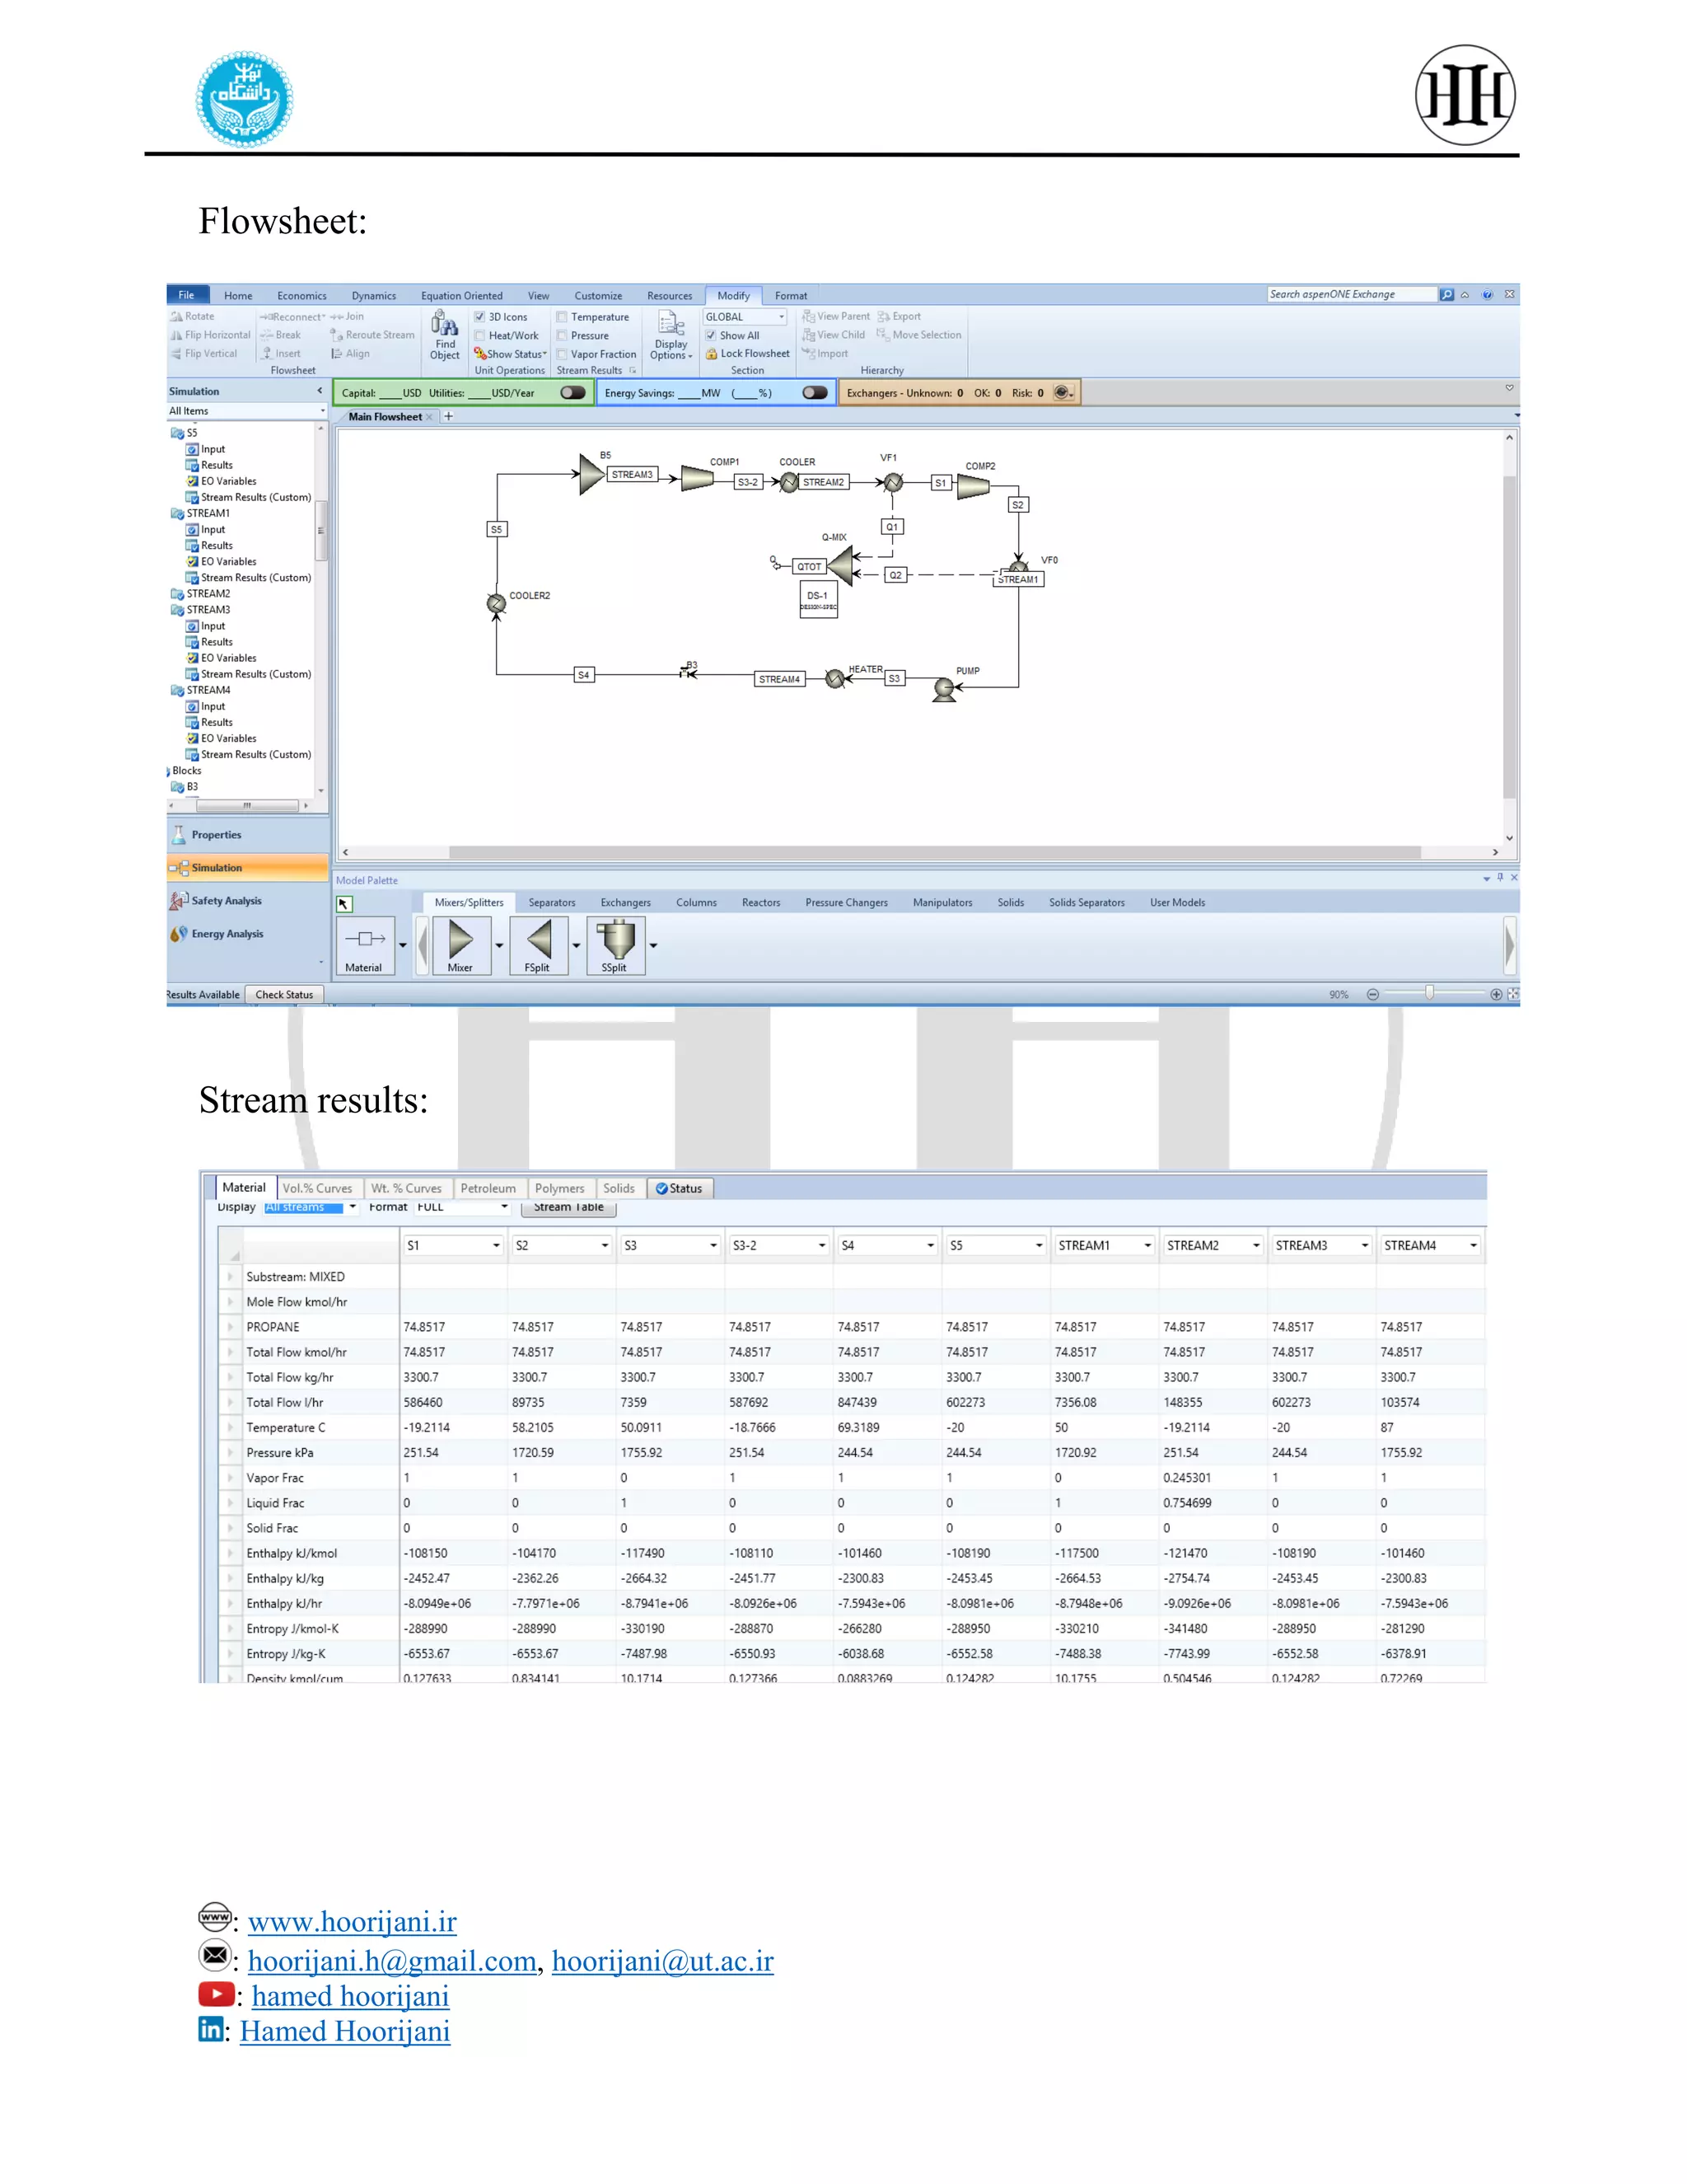
Task: Select STREAM2 in the simulation tree
Action: tap(208, 594)
